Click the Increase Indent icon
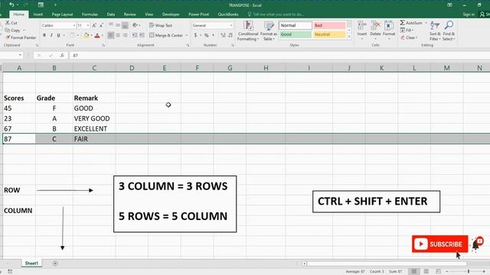The image size is (490, 275). [142, 35]
